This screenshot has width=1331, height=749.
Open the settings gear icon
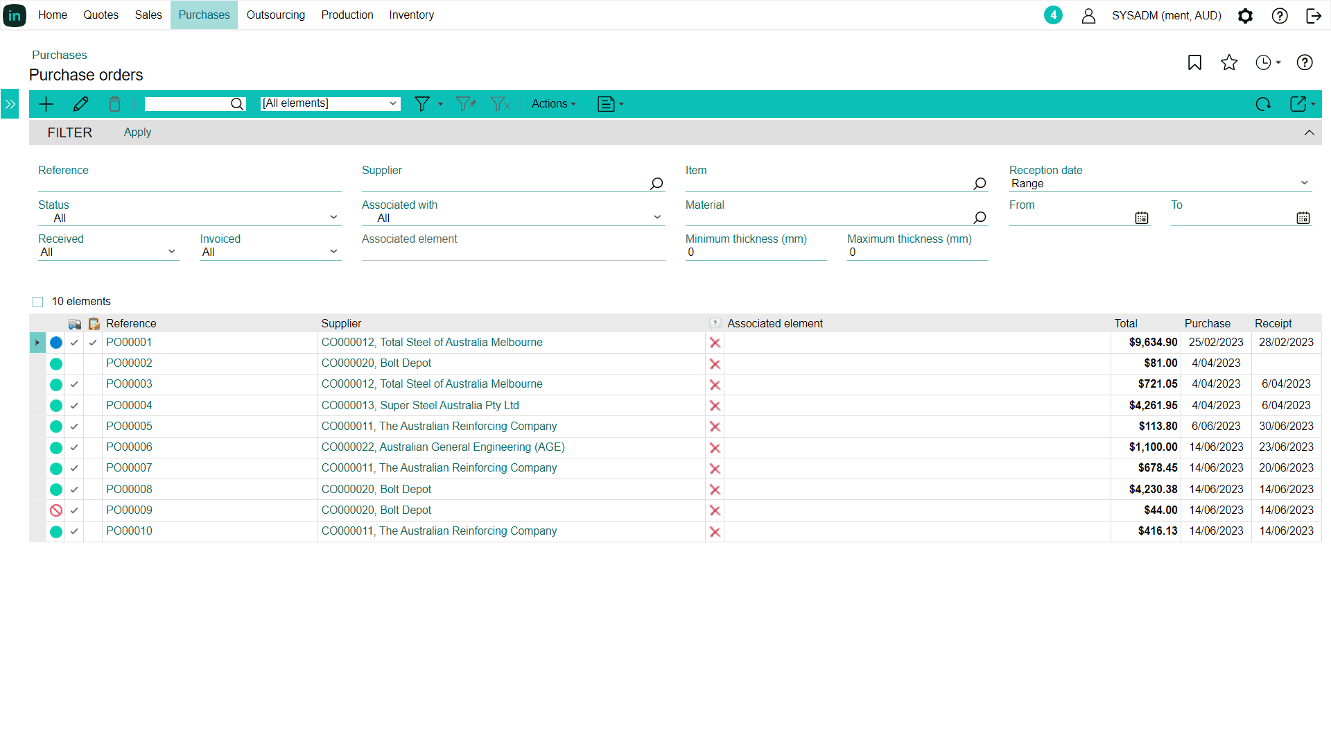1245,15
